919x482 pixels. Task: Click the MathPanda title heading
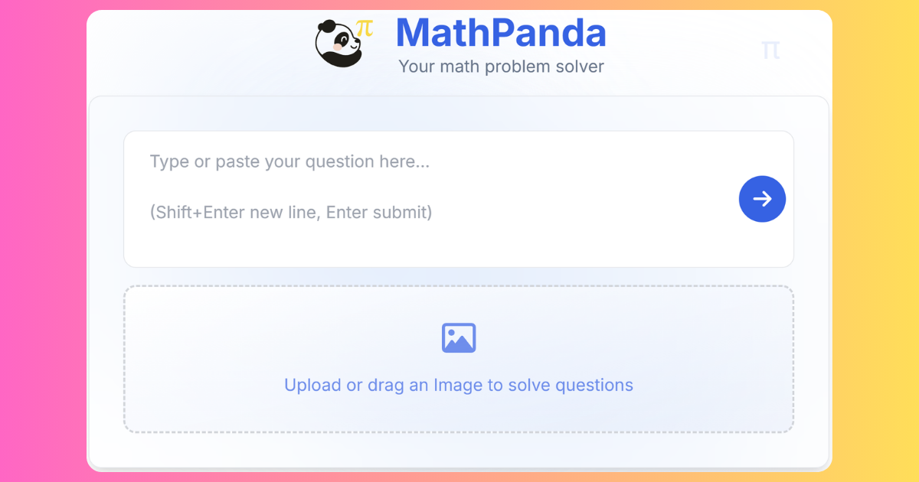click(x=501, y=33)
